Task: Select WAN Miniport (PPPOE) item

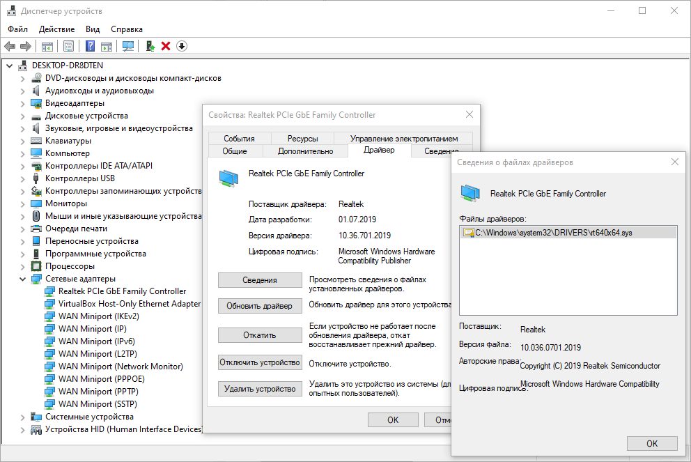Action: click(x=102, y=379)
